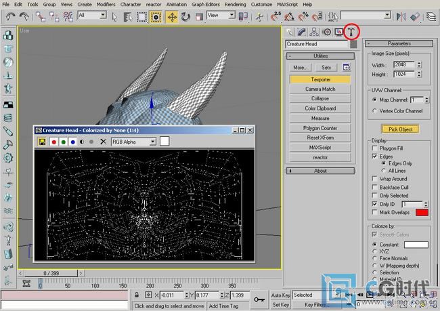Open the Modifiers menu
This screenshot has height=311, width=440.
[106, 4]
